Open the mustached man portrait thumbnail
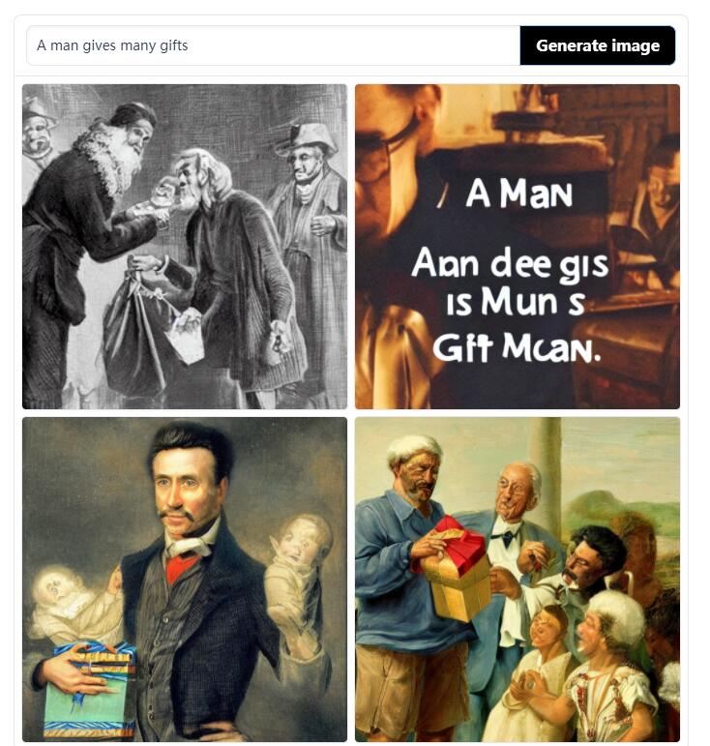Screen dimensions: 710x746 coord(185,580)
